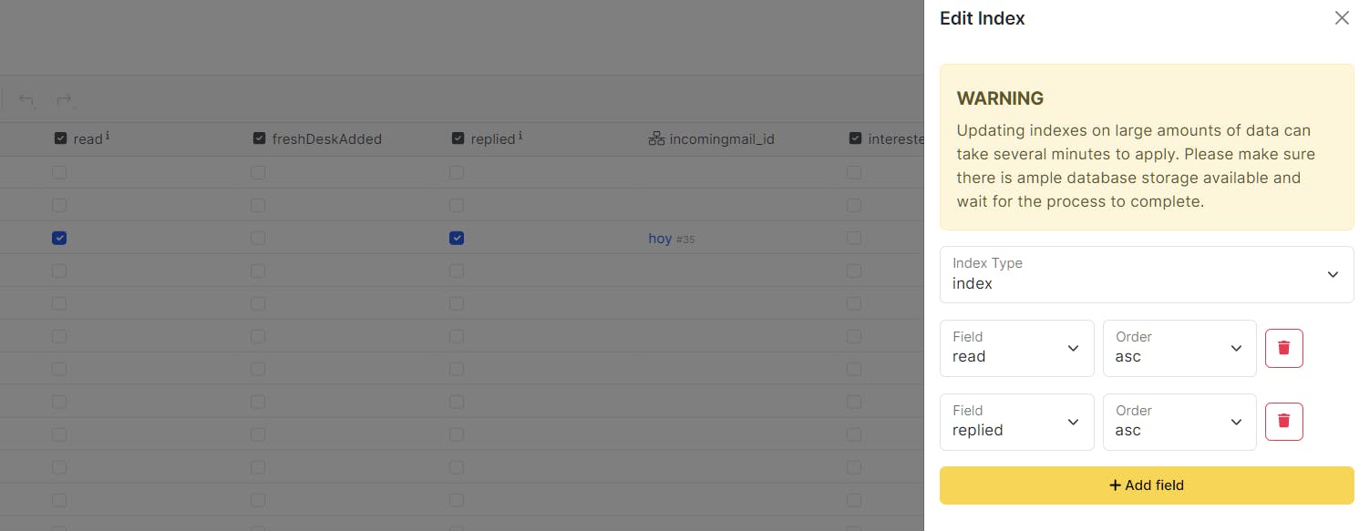The height and width of the screenshot is (531, 1359).
Task: Click the incomingmail_id relation icon
Action: pos(655,138)
